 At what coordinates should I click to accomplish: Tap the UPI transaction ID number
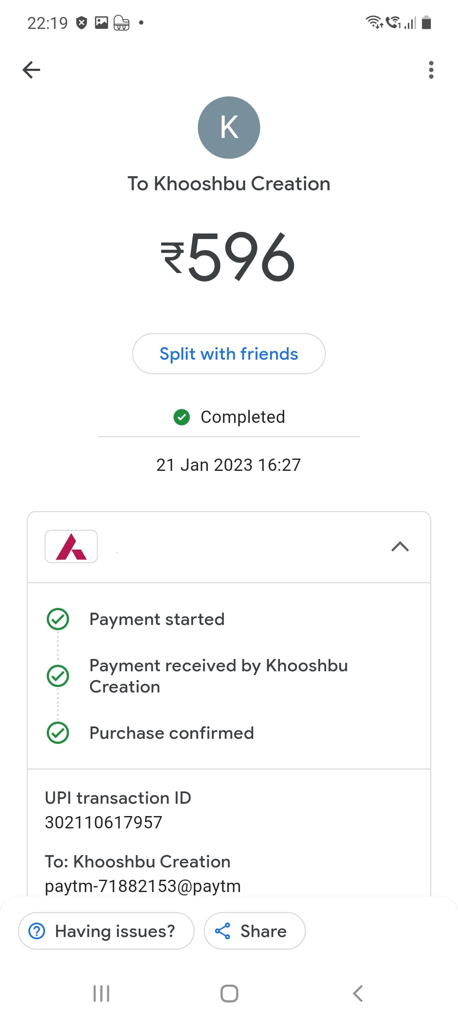pos(103,822)
